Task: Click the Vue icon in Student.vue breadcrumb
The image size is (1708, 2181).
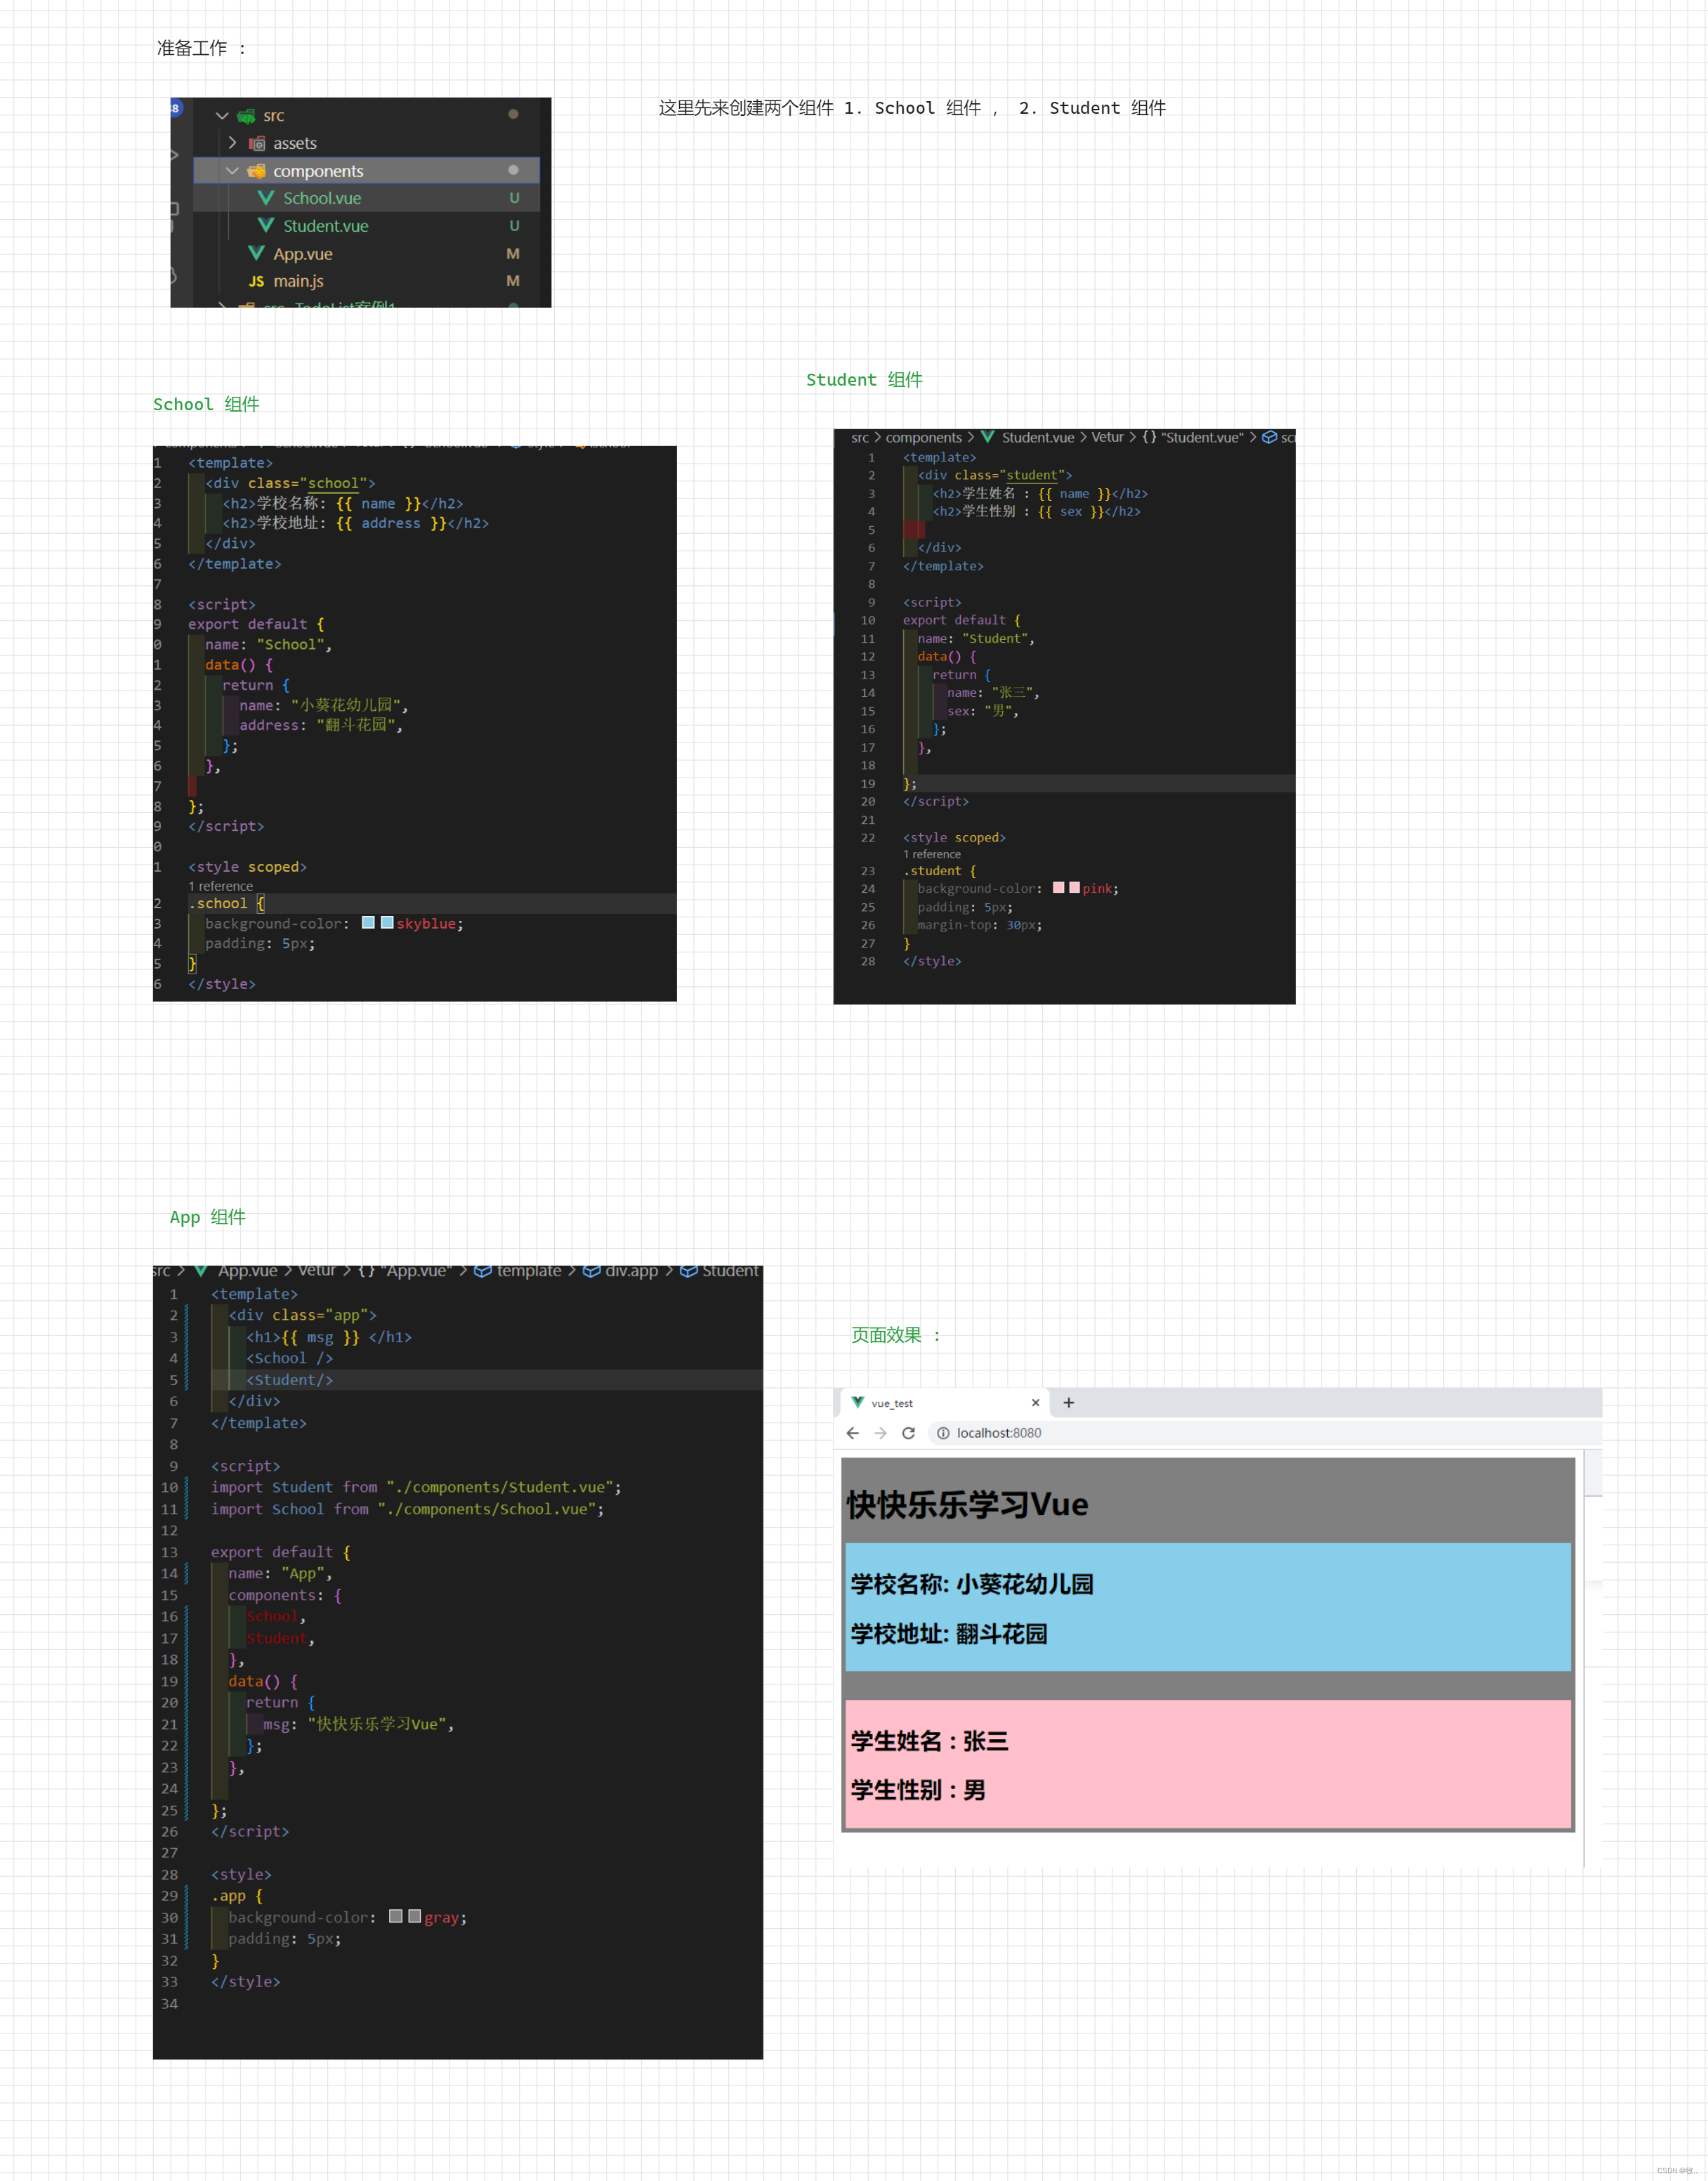Action: (987, 437)
